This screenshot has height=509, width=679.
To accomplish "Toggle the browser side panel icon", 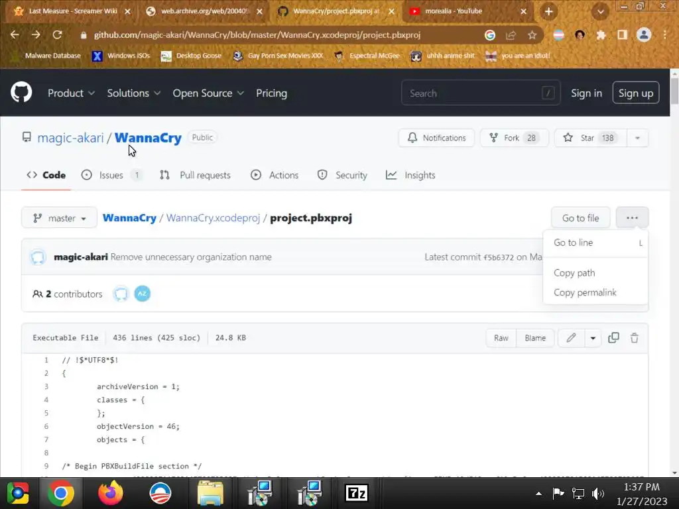I will [622, 35].
